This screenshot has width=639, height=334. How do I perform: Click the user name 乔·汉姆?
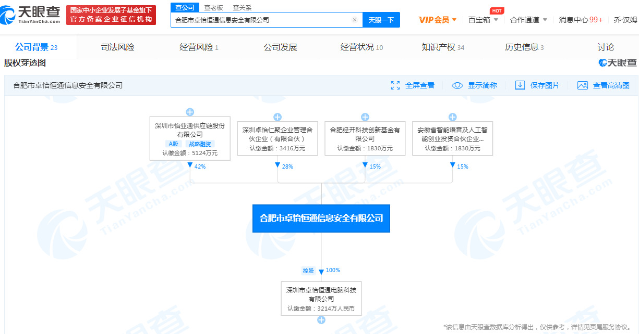(625, 20)
